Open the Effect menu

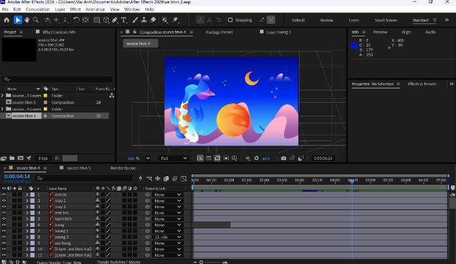coord(75,9)
